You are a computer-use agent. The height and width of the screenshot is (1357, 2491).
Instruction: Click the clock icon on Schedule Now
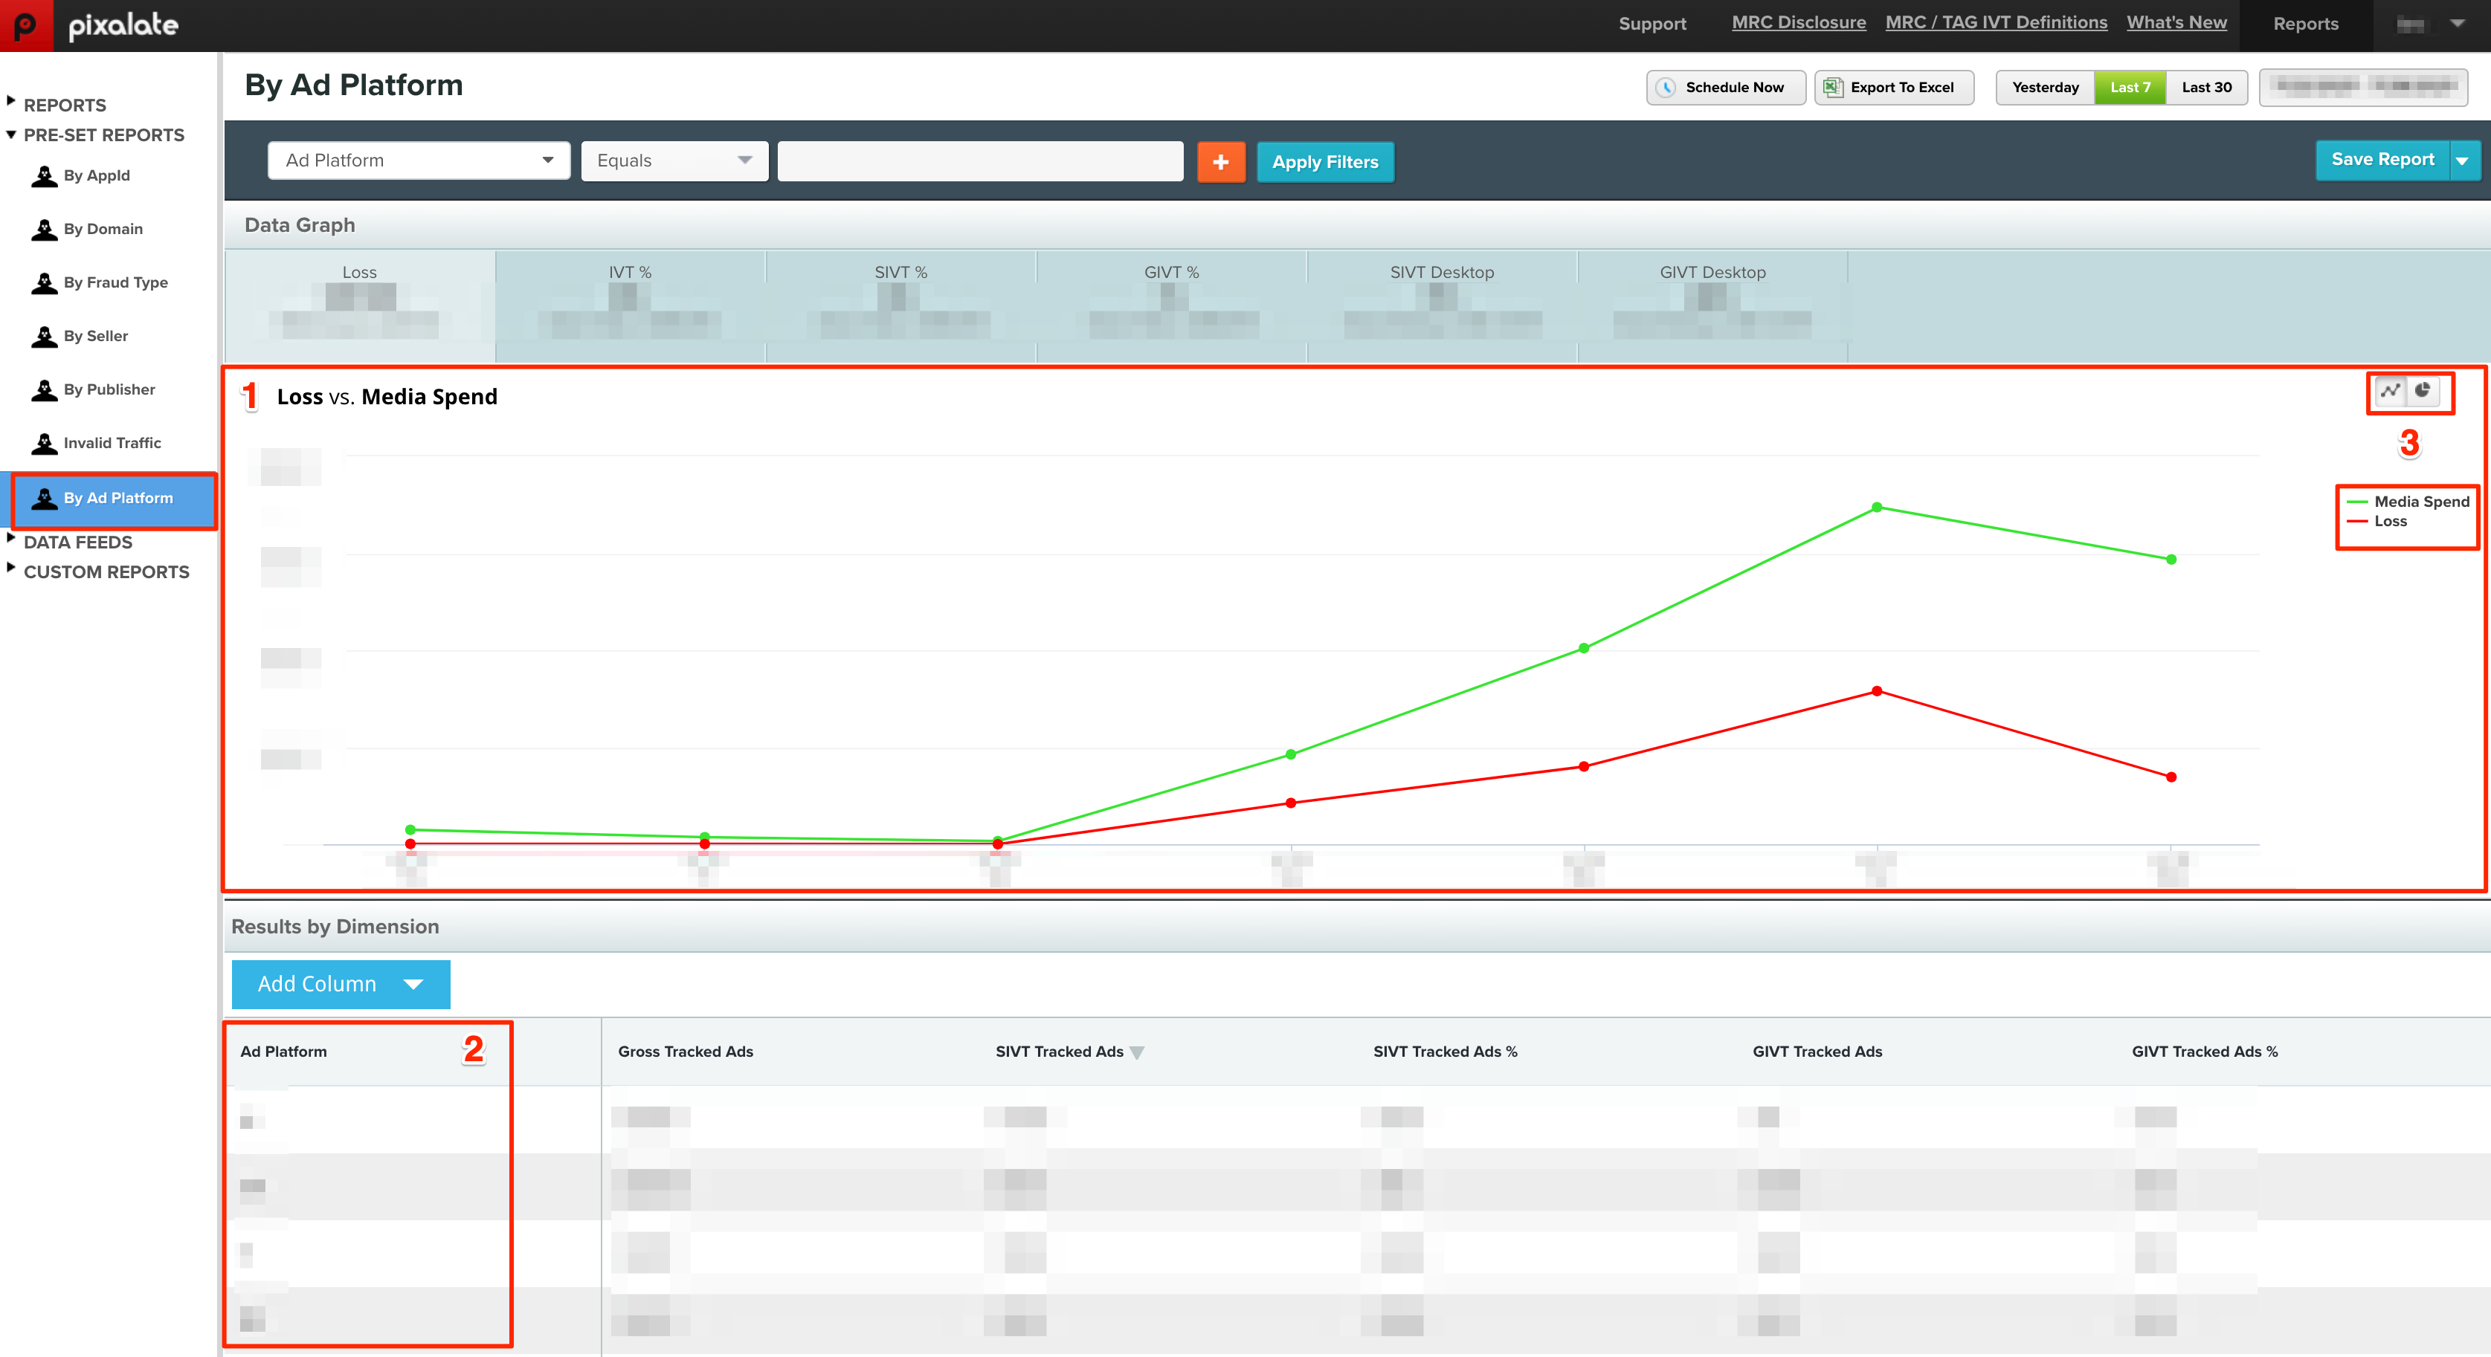tap(1666, 87)
